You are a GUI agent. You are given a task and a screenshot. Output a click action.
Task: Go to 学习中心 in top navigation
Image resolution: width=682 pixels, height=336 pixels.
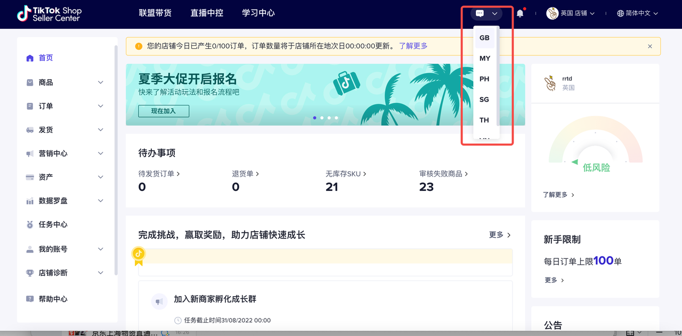(x=258, y=13)
